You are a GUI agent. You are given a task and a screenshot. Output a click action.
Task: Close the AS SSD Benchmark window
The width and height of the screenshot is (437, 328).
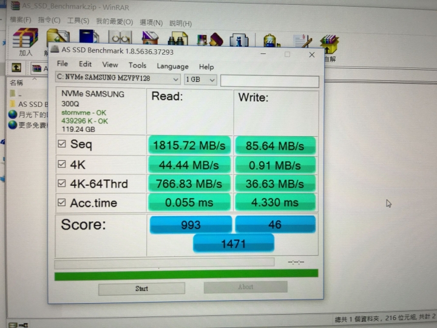pyautogui.click(x=312, y=55)
